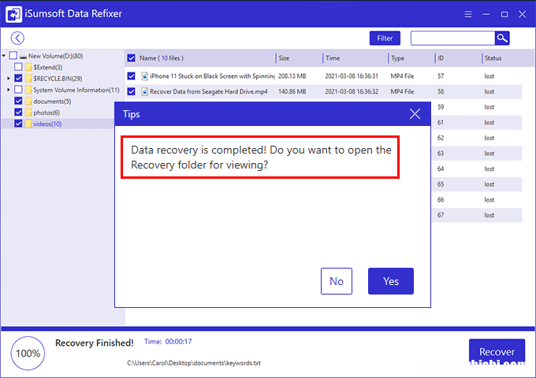Viewport: 536px width, 378px height.
Task: Click the 100% circular progress indicator
Action: 28,353
